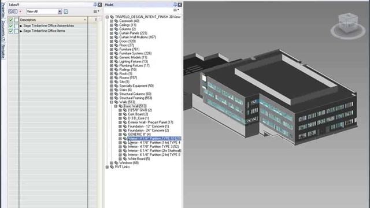Select Structural Framing (553) category
The image size is (370, 208).
point(136,98)
